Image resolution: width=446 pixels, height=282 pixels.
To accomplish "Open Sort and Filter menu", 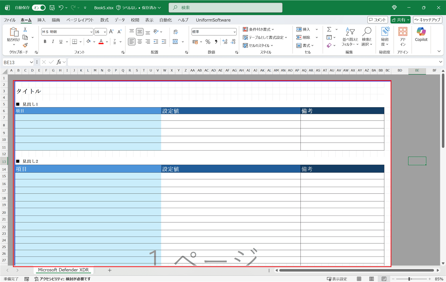I will pos(350,37).
